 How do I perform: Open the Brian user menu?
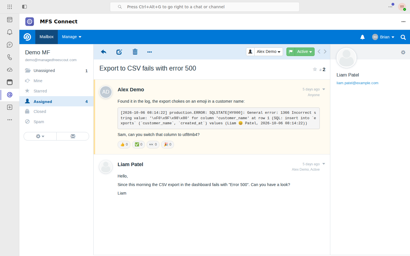point(383,37)
